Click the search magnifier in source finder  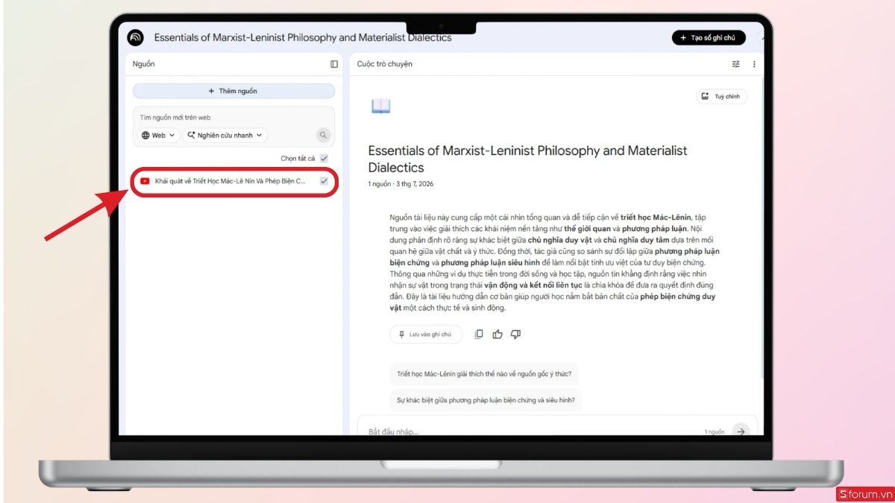323,135
